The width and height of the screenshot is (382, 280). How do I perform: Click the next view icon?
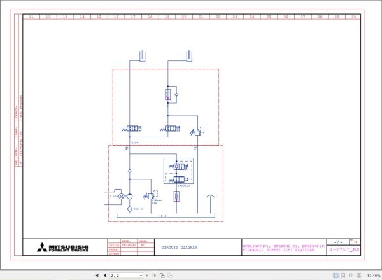pos(170,276)
